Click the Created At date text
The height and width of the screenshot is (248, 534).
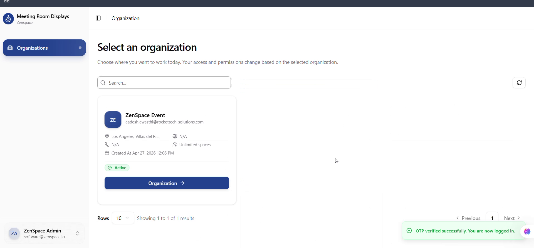click(143, 153)
